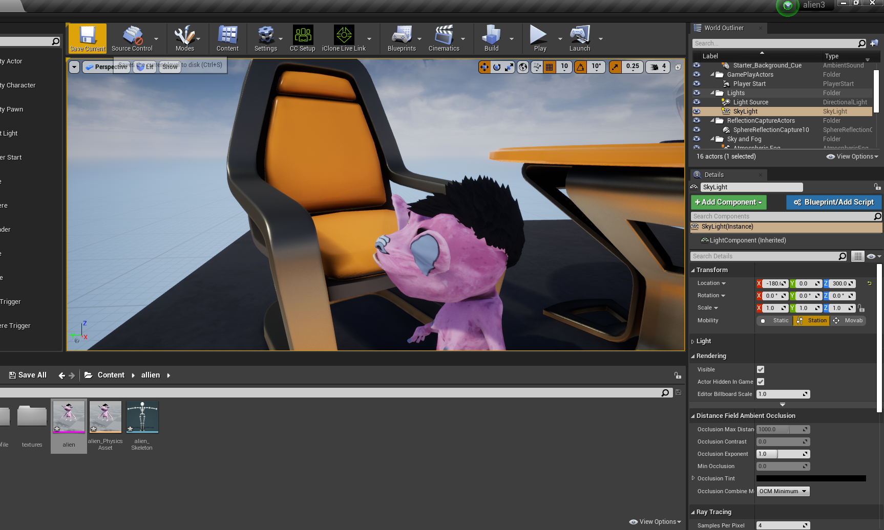Select the translate gizmo tool in the viewport
The width and height of the screenshot is (884, 530).
(x=484, y=67)
